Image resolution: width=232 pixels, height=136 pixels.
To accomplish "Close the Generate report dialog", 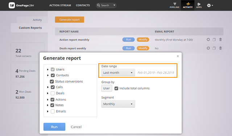I will [x=178, y=56].
